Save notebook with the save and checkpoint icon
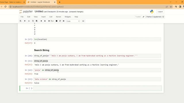184x103 pixels. point(20,21)
